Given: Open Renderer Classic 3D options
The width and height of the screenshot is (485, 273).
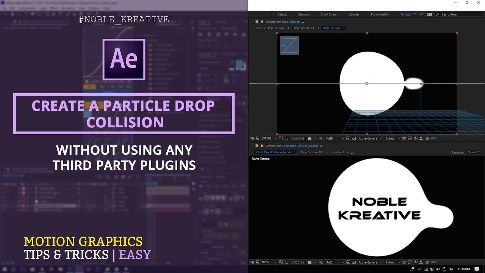Looking at the screenshot, I should 474,152.
